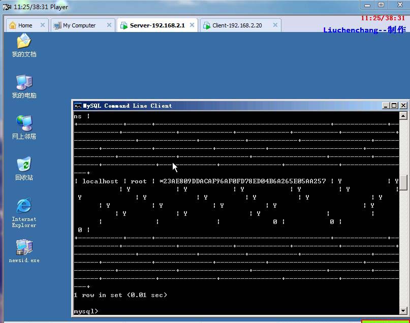410x323 pixels.
Task: Select the 回收站 recycle bin icon
Action: [x=24, y=169]
